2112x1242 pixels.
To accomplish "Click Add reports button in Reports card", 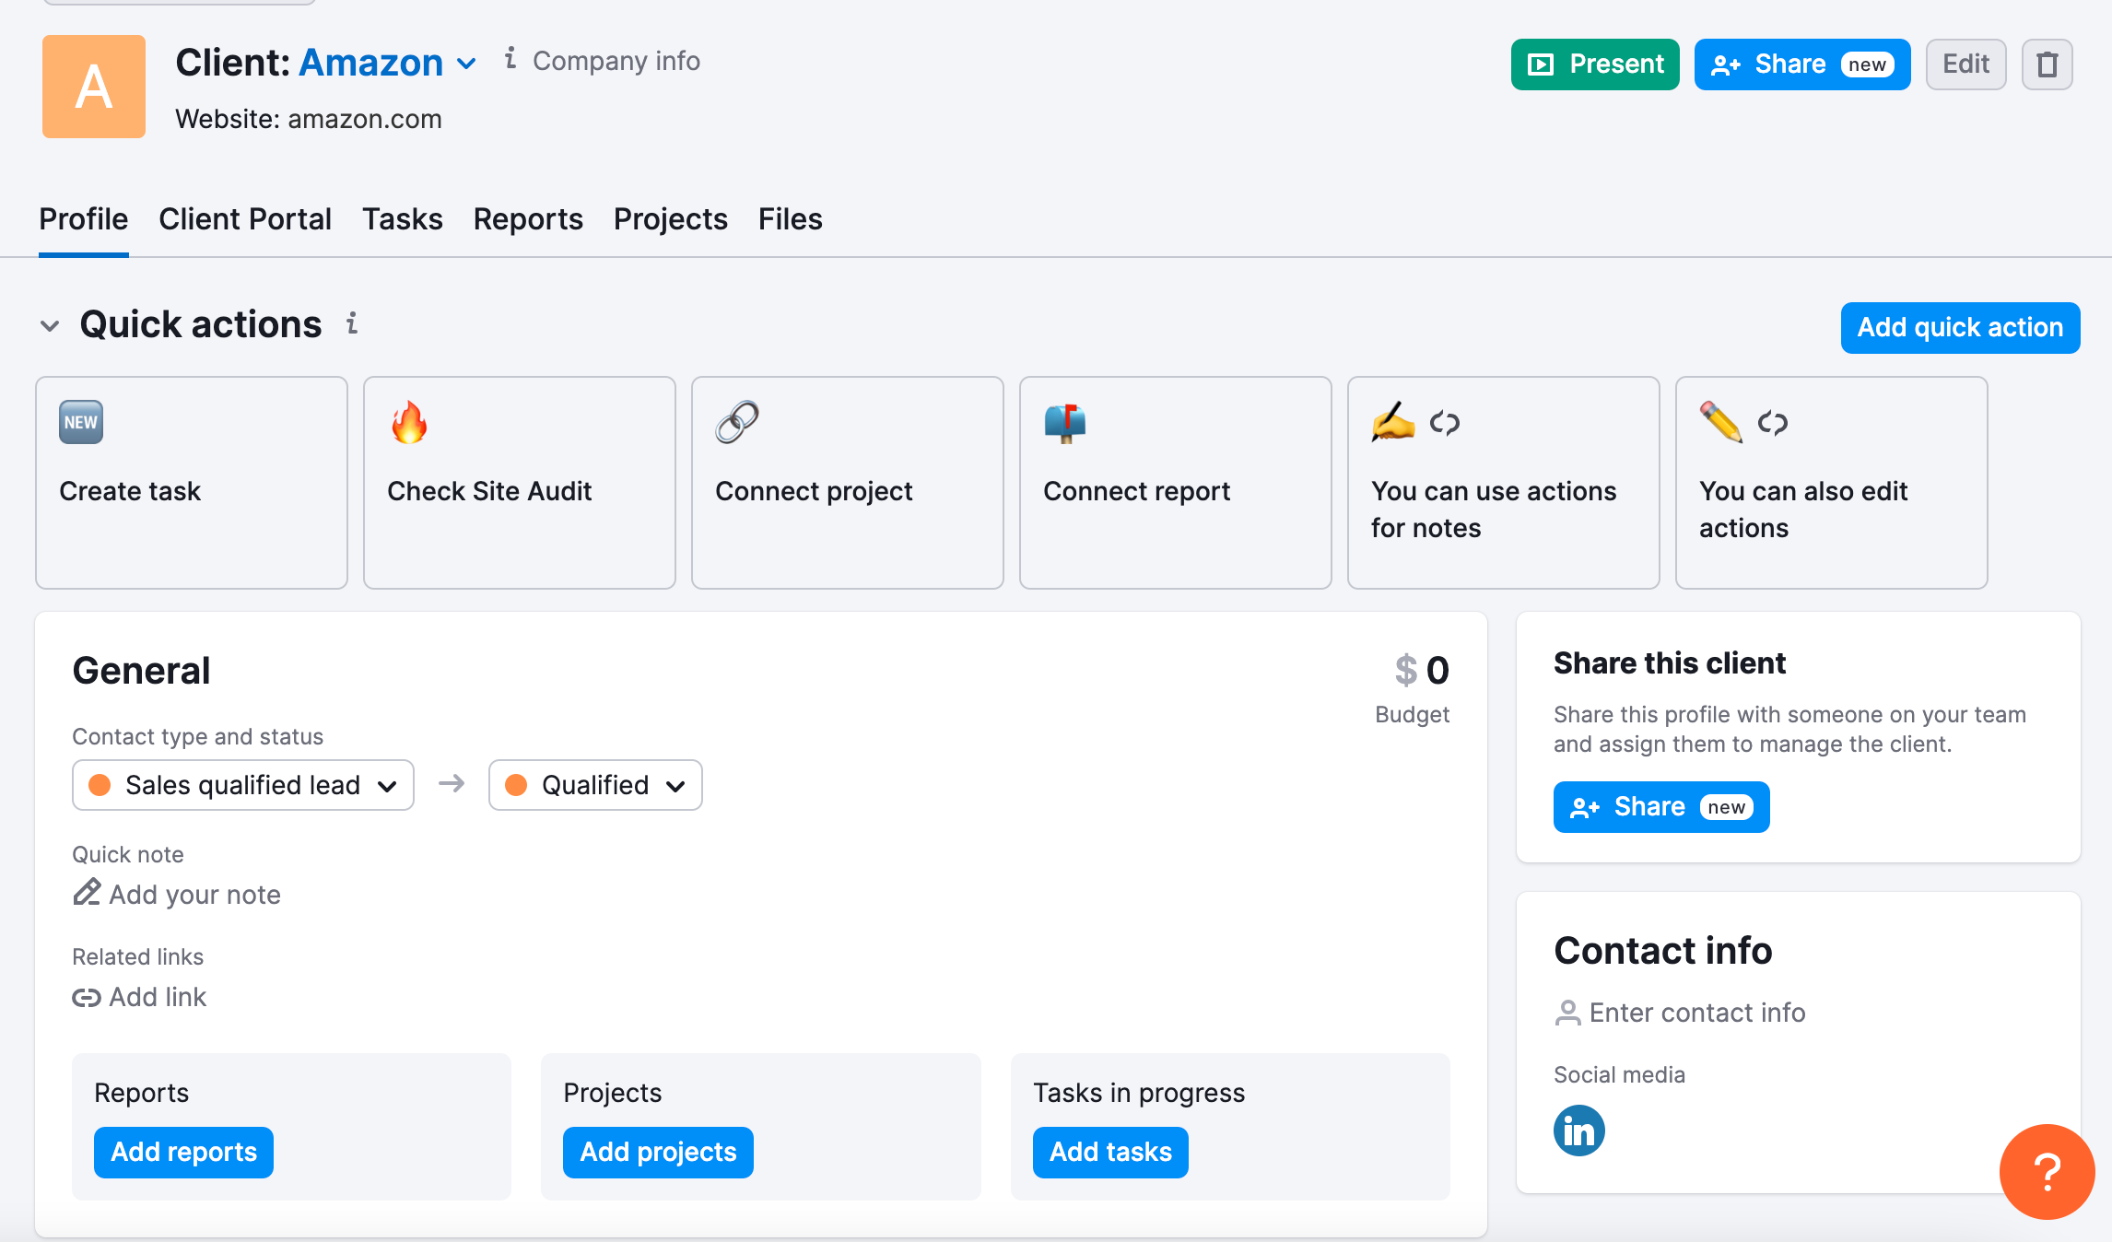I will (182, 1152).
